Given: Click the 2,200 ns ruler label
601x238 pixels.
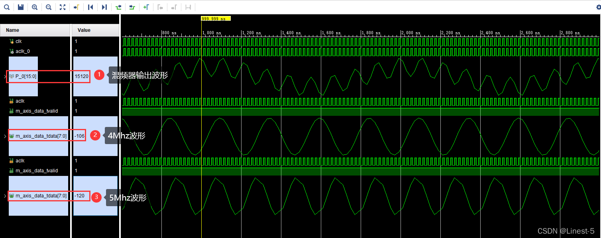Looking at the screenshot, I should pyautogui.click(x=451, y=33).
